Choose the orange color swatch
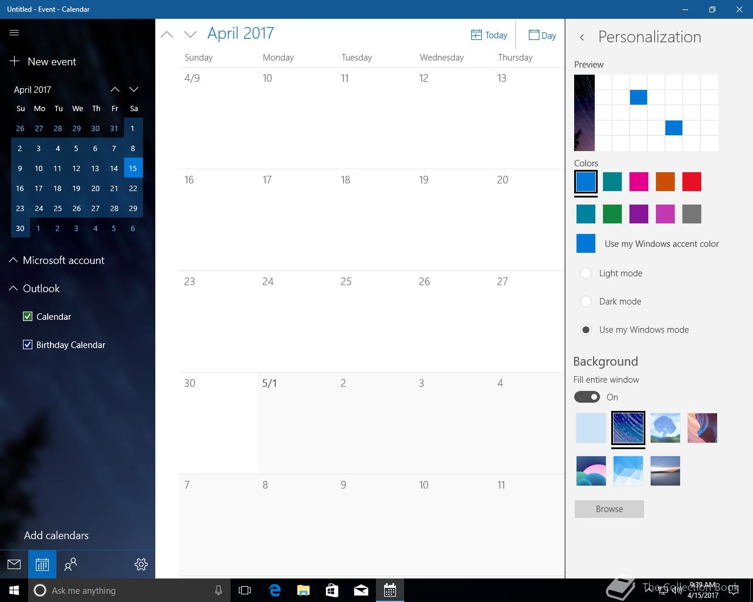The width and height of the screenshot is (753, 602). [665, 182]
